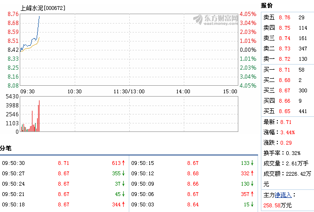Image resolution: width=314 pixels, height=212 pixels.
Task: Click red up arrow in 09:50:06 row
Action: [x=252, y=194]
